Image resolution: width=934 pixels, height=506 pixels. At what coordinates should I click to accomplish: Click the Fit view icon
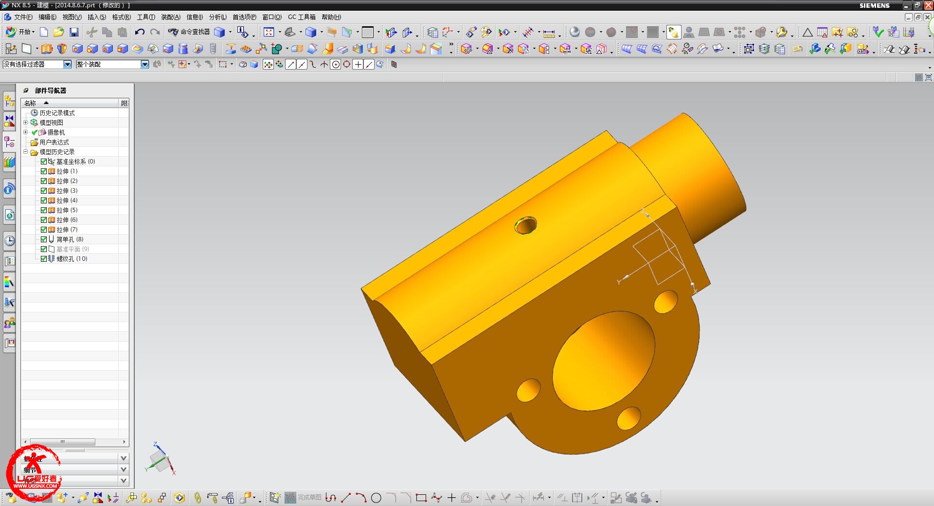click(x=269, y=32)
